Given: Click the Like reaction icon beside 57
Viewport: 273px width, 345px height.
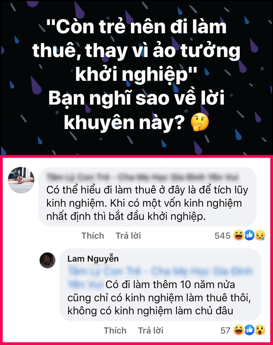Looking at the screenshot, I should 249,330.
